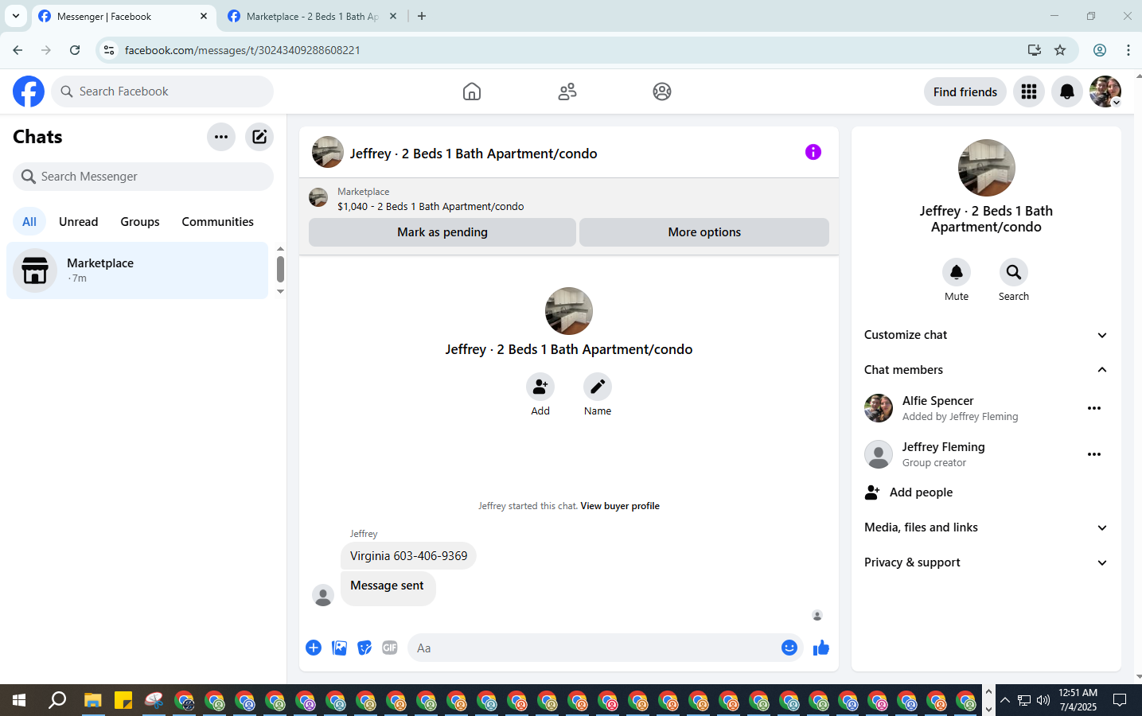The height and width of the screenshot is (716, 1142).
Task: Open Sticky Notes from taskbar
Action: 123,700
